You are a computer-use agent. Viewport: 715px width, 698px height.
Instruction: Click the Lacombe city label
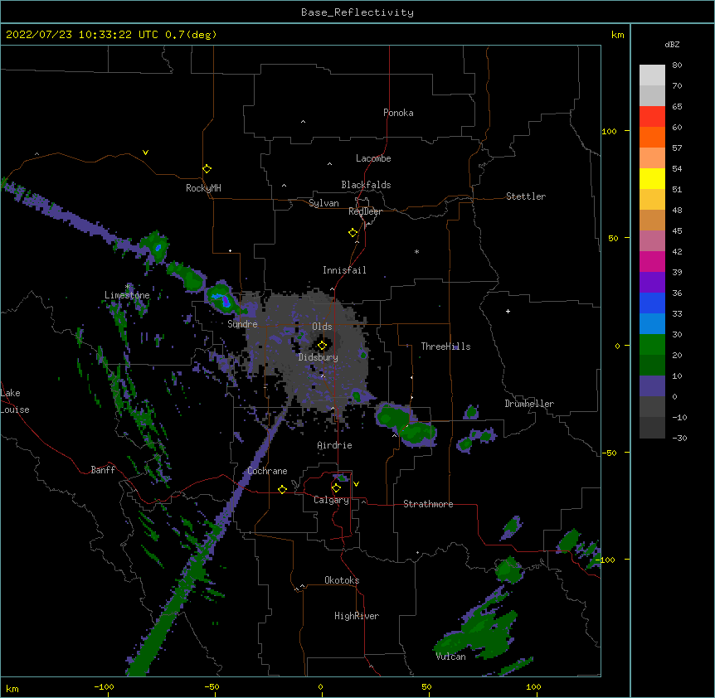coord(373,158)
